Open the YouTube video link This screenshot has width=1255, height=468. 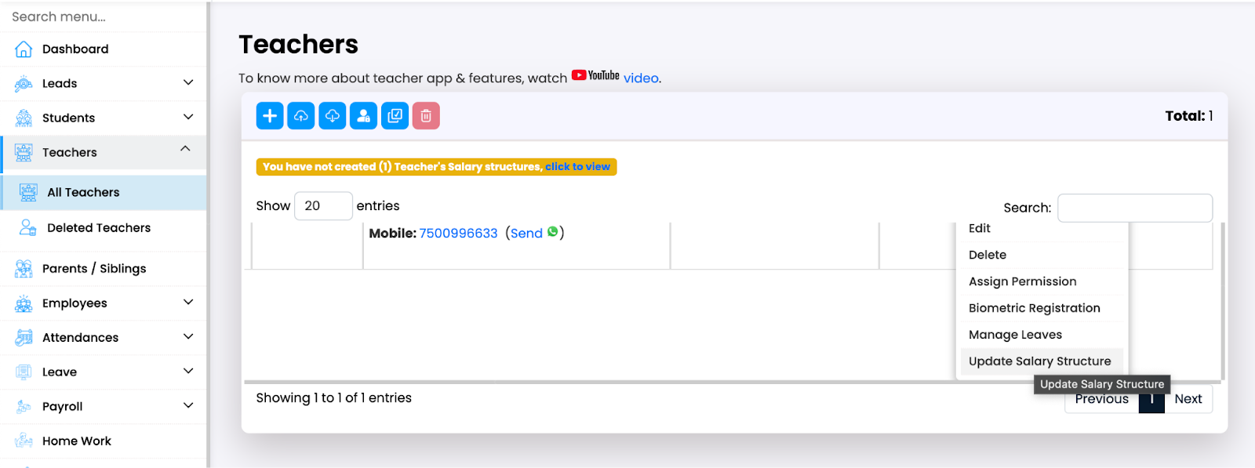point(641,78)
